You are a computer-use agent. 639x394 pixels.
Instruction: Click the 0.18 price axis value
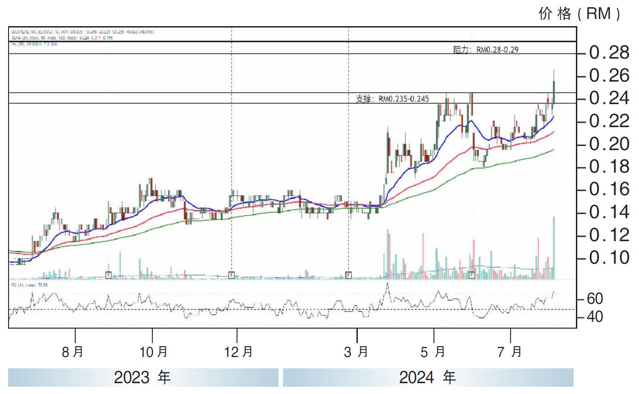609,167
